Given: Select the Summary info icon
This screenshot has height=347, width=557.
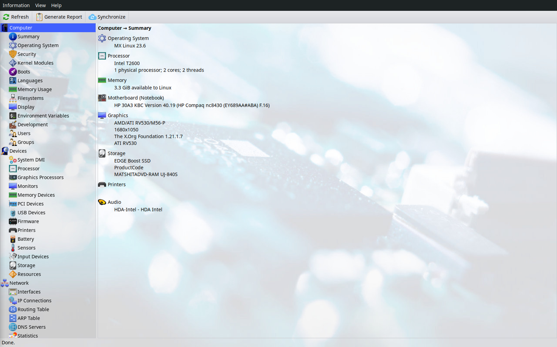Looking at the screenshot, I should point(13,37).
